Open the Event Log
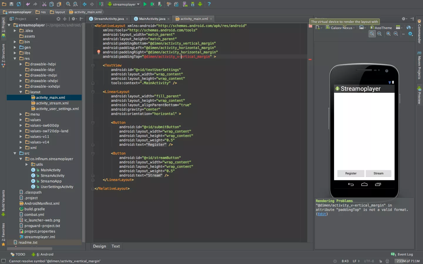This screenshot has height=264, width=423. 402,254
